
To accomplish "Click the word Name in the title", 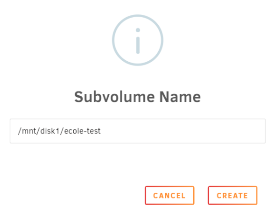I will [x=180, y=97].
